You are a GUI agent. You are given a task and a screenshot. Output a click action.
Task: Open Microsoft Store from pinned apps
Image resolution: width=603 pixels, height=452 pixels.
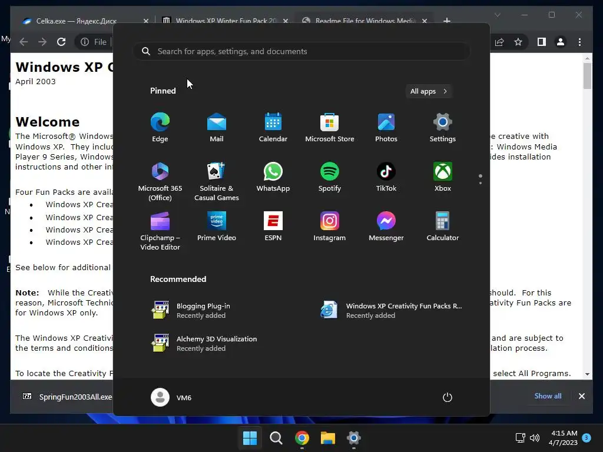(330, 128)
